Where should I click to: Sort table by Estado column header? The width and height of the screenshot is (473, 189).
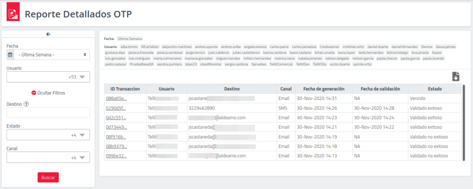[x=434, y=88]
